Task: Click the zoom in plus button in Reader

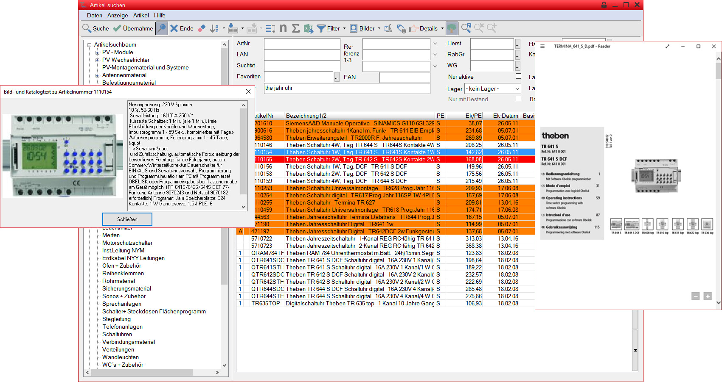Action: pos(708,296)
